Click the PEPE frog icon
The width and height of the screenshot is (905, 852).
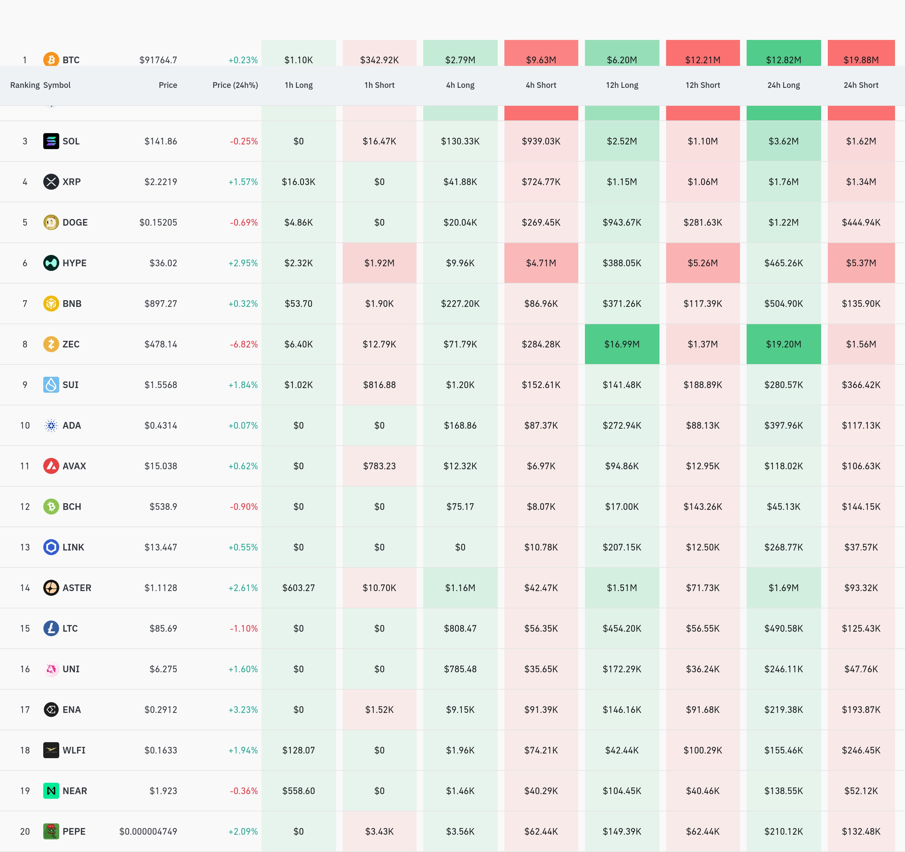pos(51,831)
